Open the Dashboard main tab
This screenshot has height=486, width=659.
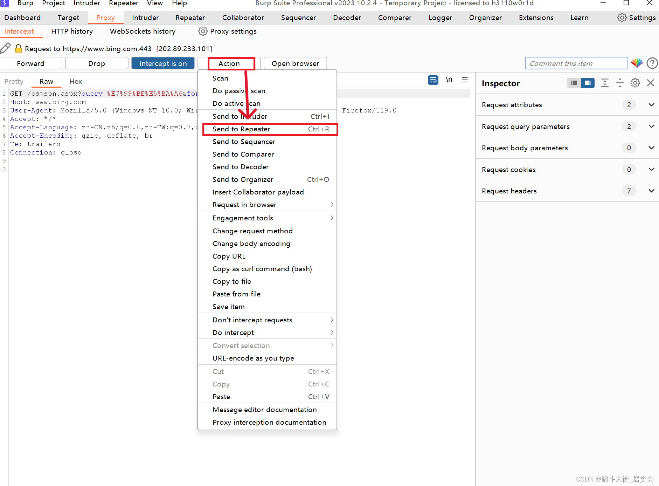coord(22,18)
